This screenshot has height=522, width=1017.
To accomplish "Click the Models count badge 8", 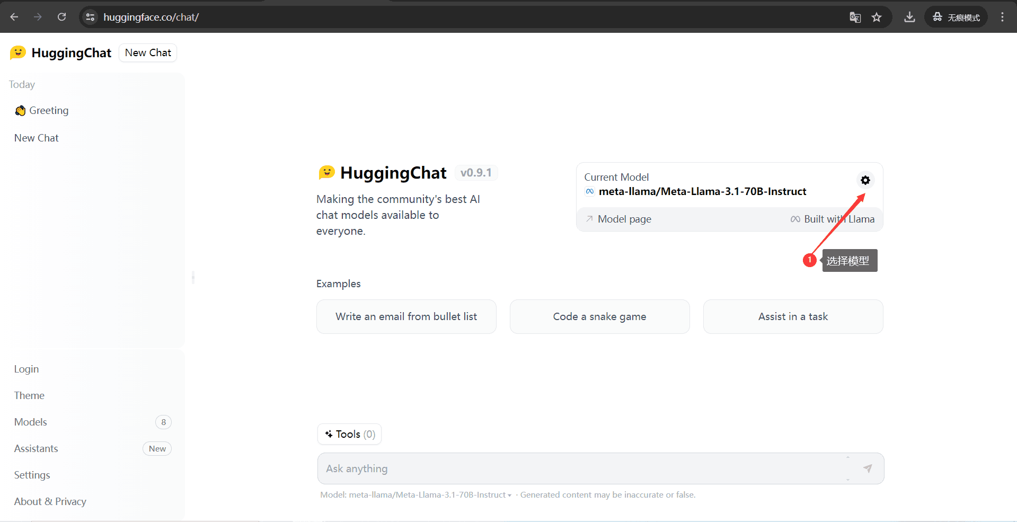I will (163, 422).
